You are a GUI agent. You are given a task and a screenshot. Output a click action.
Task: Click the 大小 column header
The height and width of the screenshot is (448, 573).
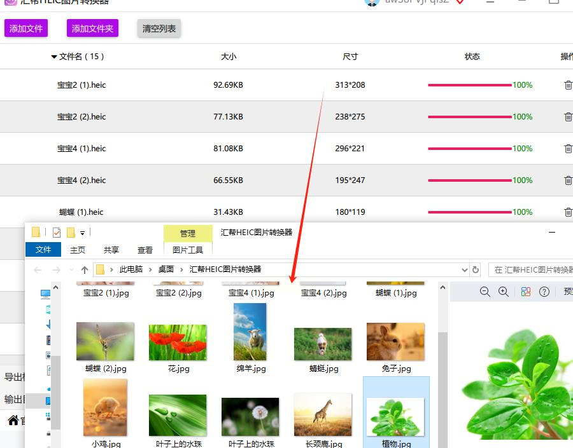pyautogui.click(x=229, y=57)
